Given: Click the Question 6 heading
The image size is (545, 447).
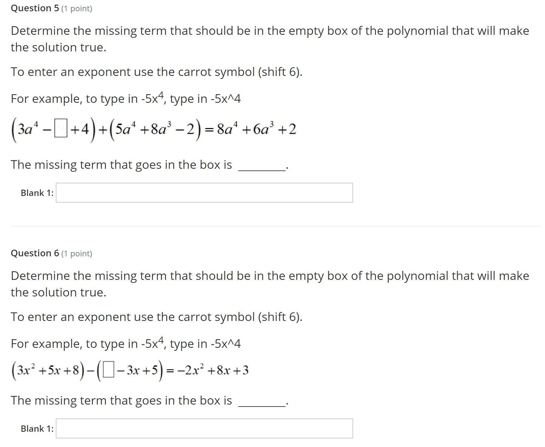Looking at the screenshot, I should point(35,253).
